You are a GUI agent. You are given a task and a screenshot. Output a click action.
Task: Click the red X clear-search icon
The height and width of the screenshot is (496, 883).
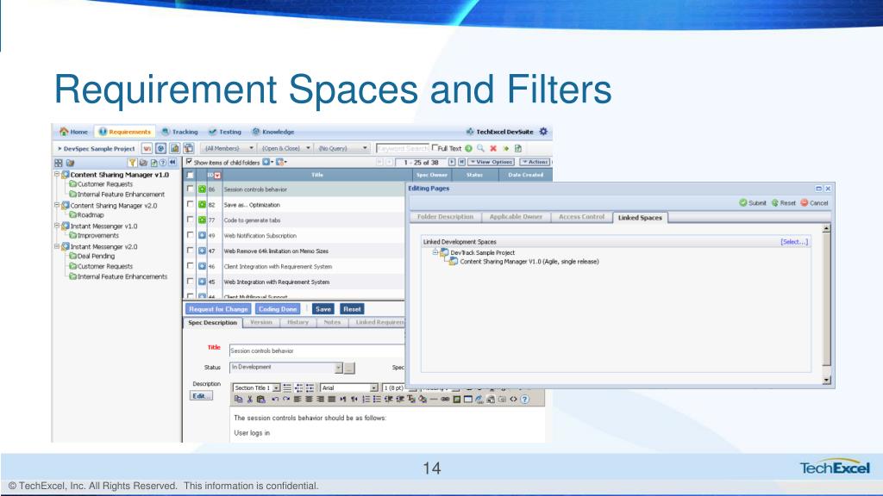point(493,148)
